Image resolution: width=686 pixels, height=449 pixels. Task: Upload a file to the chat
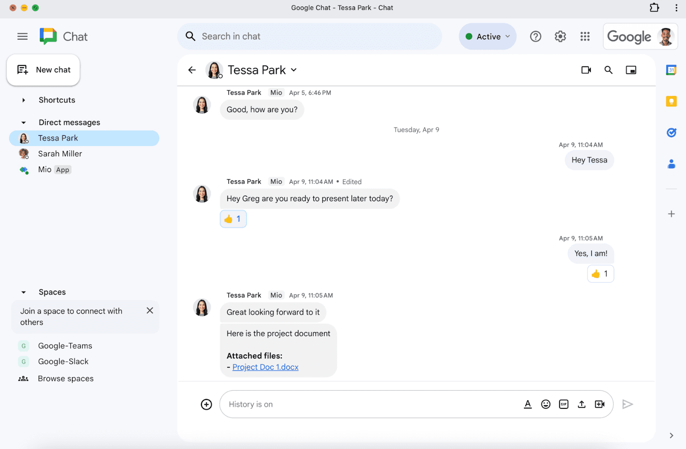[x=581, y=404]
